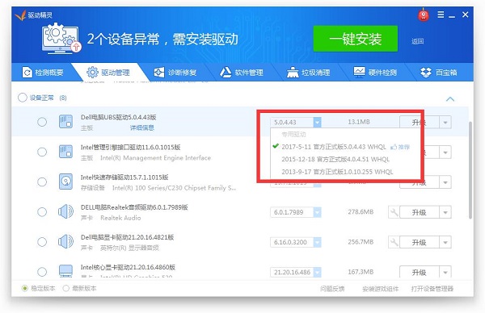Click the wrench icon for Realtek audio driver

394,212
